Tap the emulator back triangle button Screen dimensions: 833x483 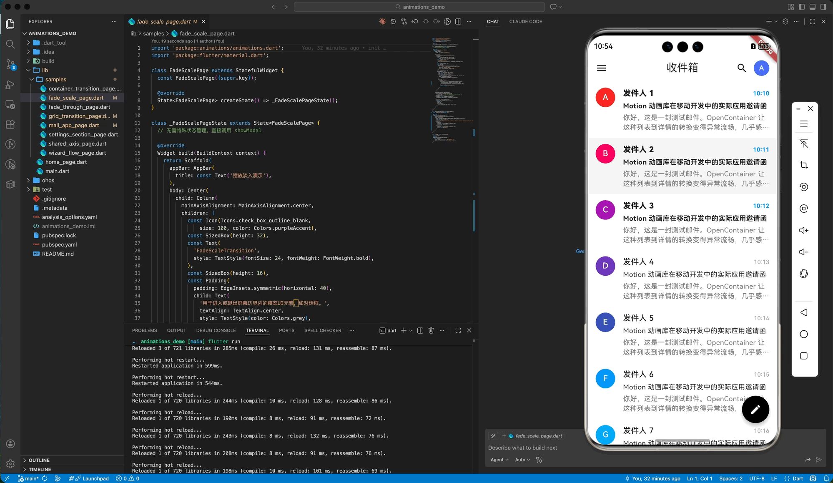pos(803,312)
